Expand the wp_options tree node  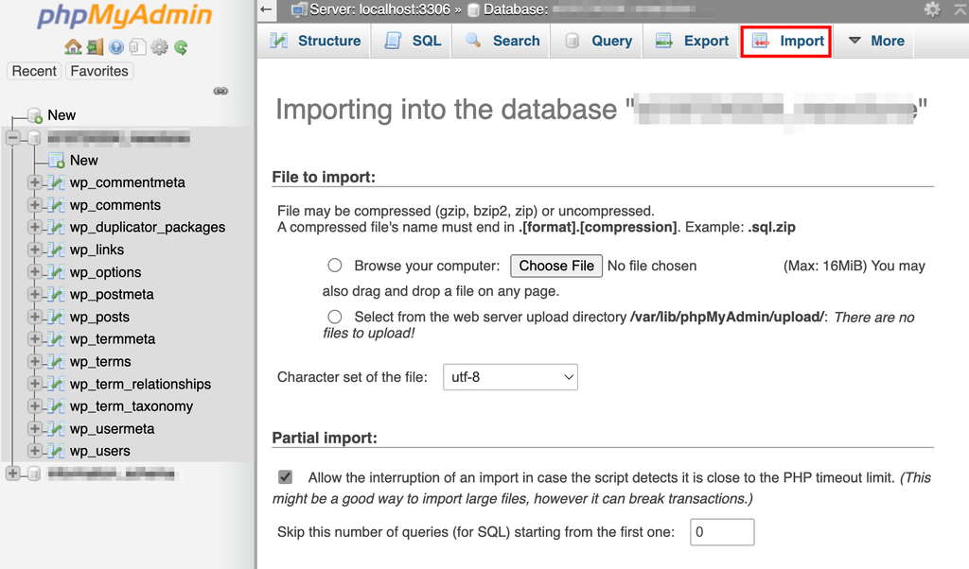click(35, 272)
